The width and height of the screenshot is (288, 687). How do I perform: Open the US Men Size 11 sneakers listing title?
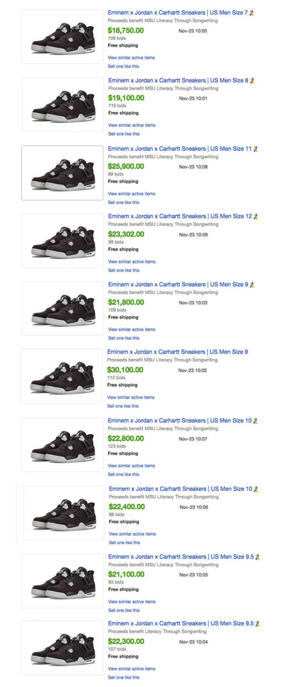click(179, 149)
